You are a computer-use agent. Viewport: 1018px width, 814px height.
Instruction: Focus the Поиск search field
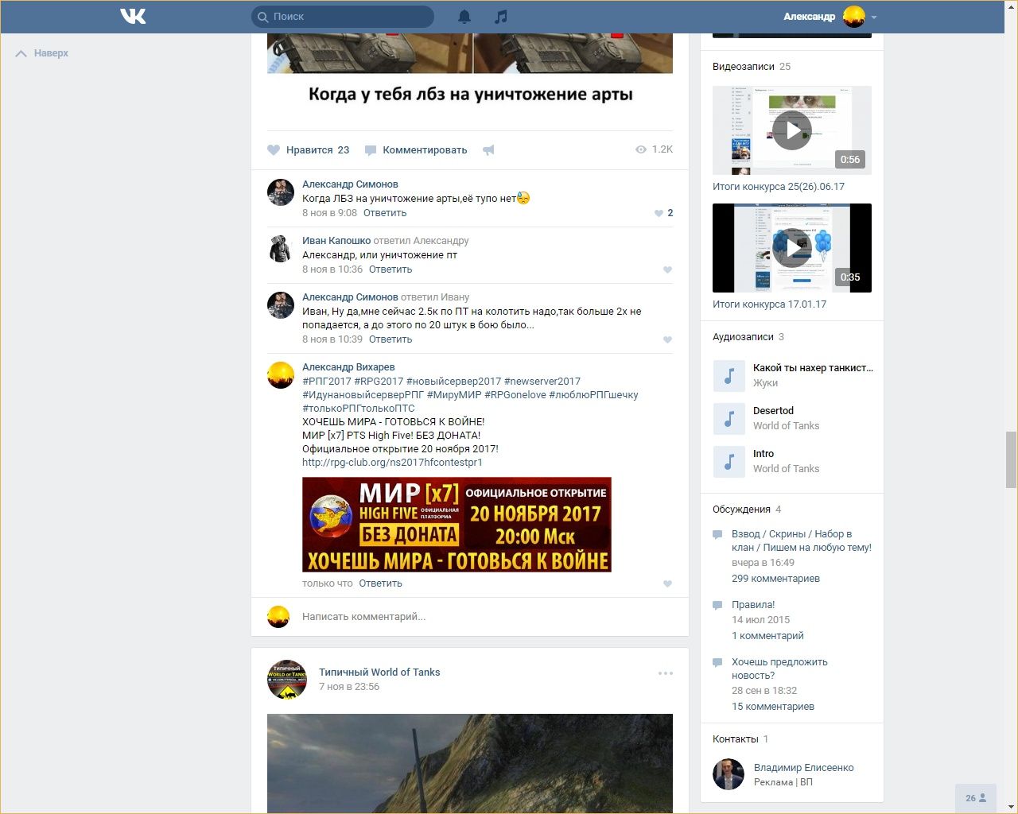tap(343, 16)
